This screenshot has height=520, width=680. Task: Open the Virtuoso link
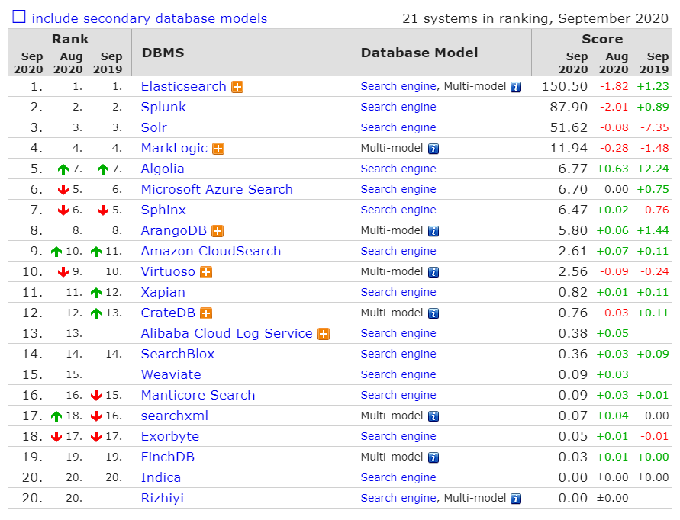pyautogui.click(x=168, y=271)
